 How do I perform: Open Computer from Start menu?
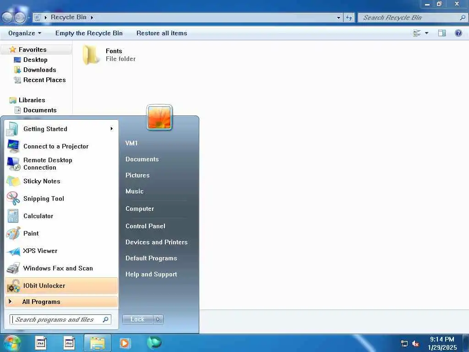(140, 209)
